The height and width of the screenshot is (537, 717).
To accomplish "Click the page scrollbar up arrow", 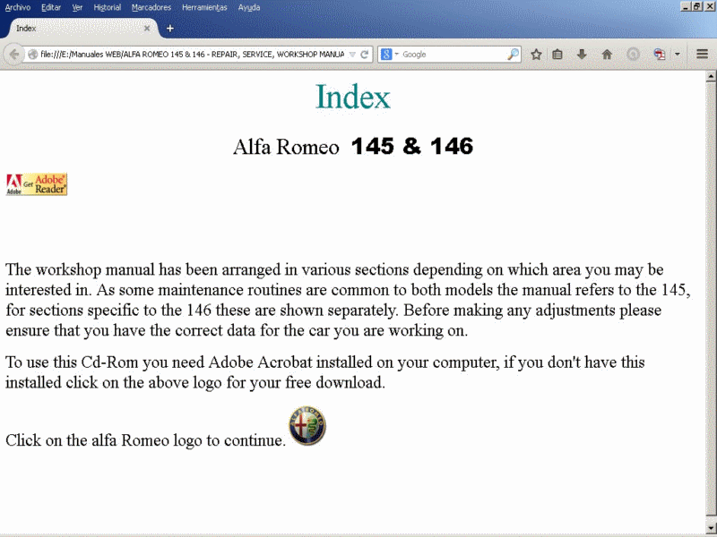I will pos(711,76).
